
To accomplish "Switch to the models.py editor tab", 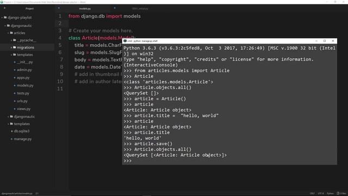I will [85, 9].
